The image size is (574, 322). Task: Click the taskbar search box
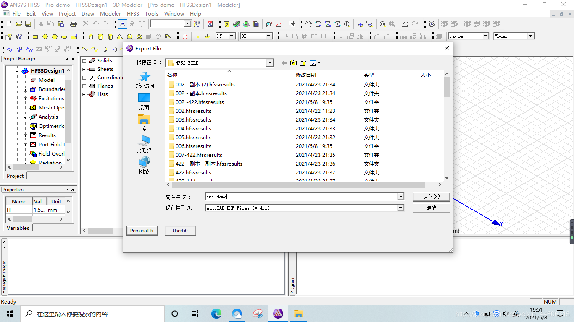[92, 314]
